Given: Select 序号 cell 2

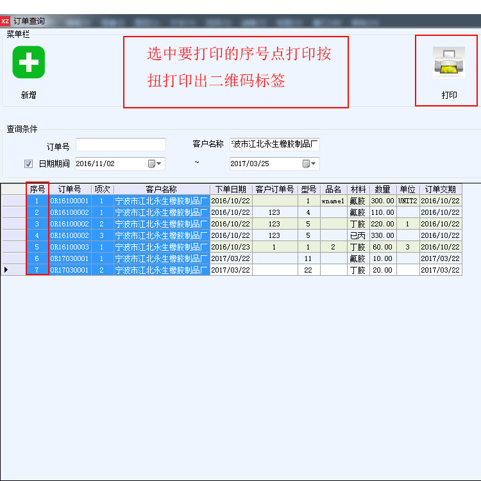Looking at the screenshot, I should (x=37, y=212).
